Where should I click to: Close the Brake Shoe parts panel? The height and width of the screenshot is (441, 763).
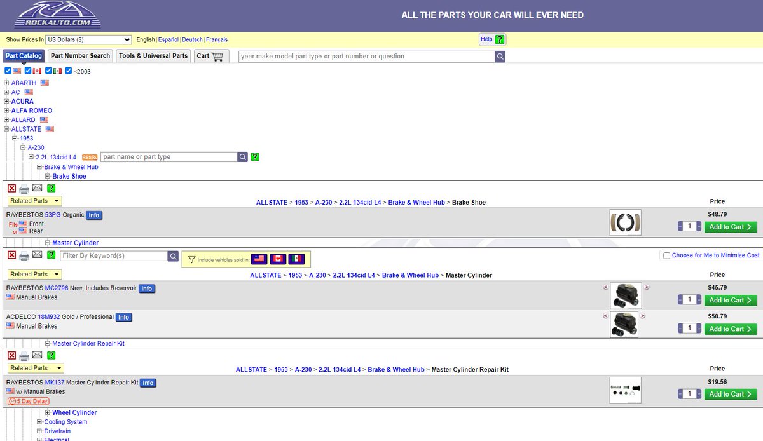click(x=11, y=189)
